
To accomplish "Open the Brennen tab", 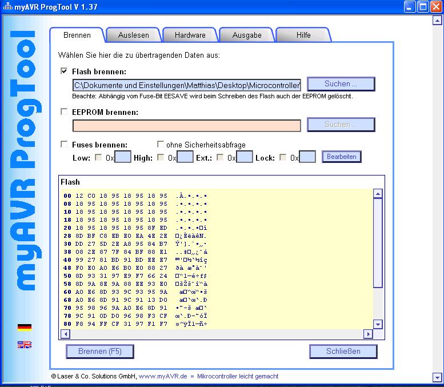I will [77, 35].
